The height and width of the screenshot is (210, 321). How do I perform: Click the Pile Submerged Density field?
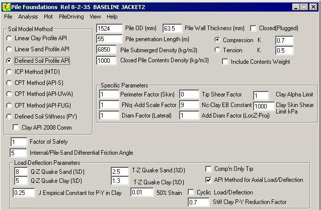[x=106, y=50]
